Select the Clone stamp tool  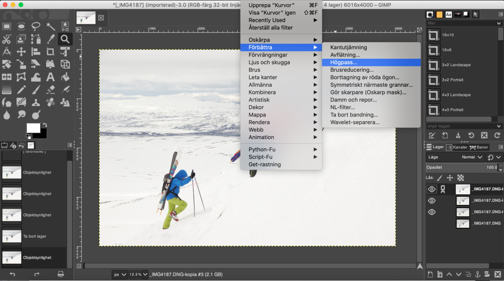pyautogui.click(x=36, y=102)
